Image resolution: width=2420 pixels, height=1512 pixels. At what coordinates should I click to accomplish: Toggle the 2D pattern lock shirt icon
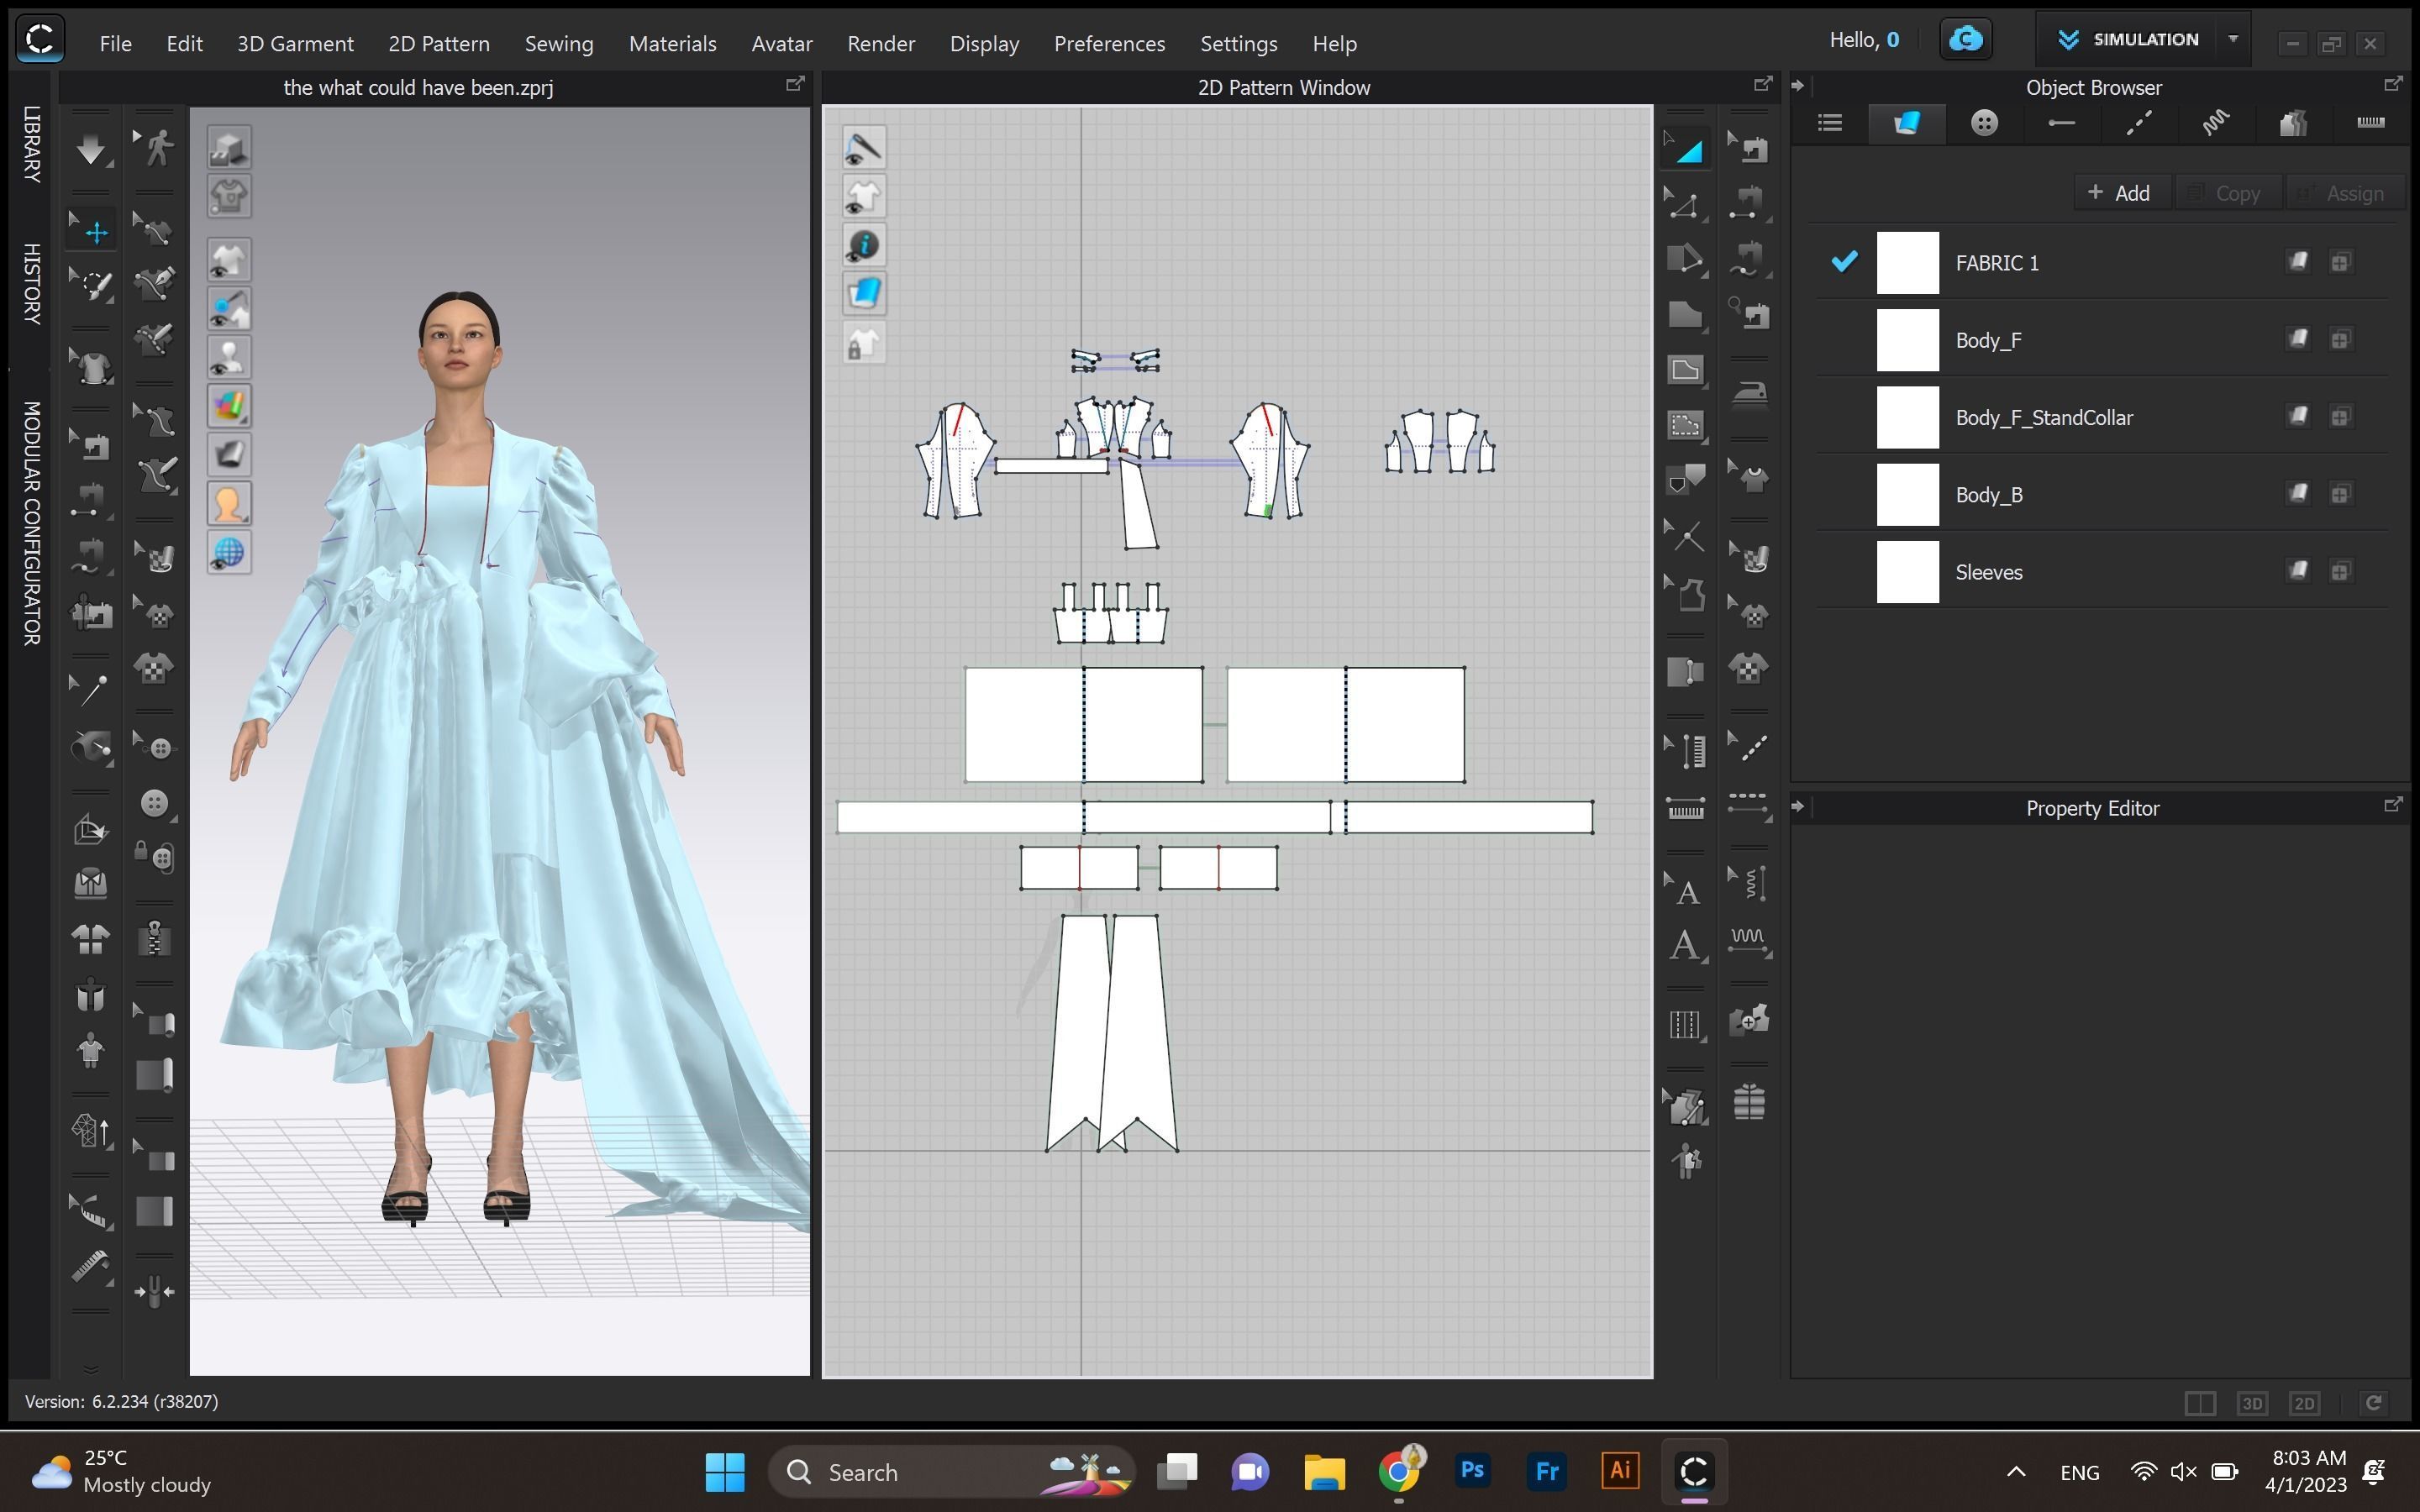pos(863,343)
